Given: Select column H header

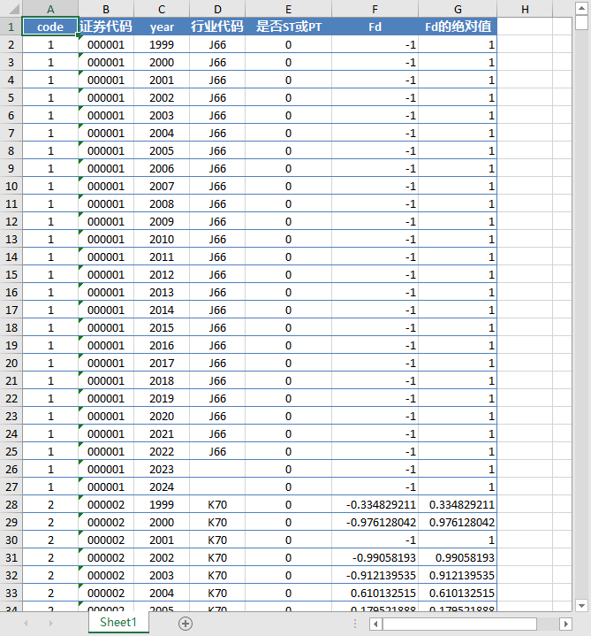Looking at the screenshot, I should coord(525,9).
